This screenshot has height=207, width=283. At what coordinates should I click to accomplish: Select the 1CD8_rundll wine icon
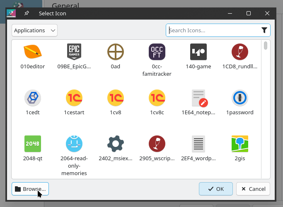click(x=240, y=52)
